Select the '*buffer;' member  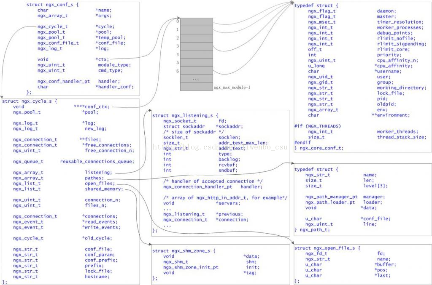point(385,265)
